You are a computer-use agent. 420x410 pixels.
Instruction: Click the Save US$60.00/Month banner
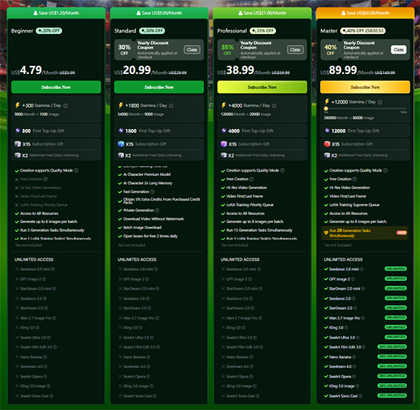click(x=365, y=13)
